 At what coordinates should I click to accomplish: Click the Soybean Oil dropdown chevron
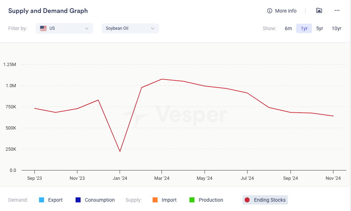tap(153, 28)
